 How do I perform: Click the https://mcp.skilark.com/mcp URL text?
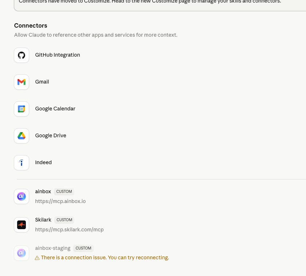pyautogui.click(x=69, y=230)
